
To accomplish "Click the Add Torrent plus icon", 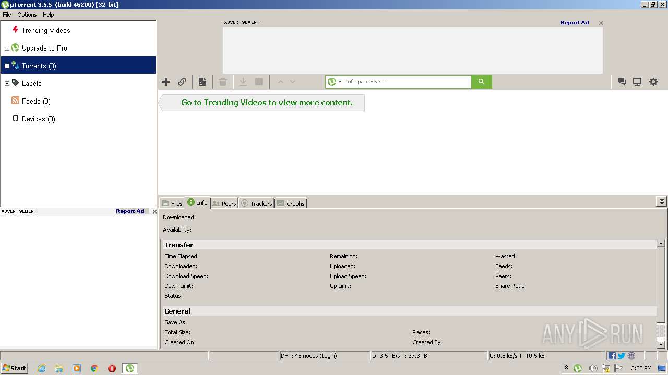I will (x=166, y=82).
